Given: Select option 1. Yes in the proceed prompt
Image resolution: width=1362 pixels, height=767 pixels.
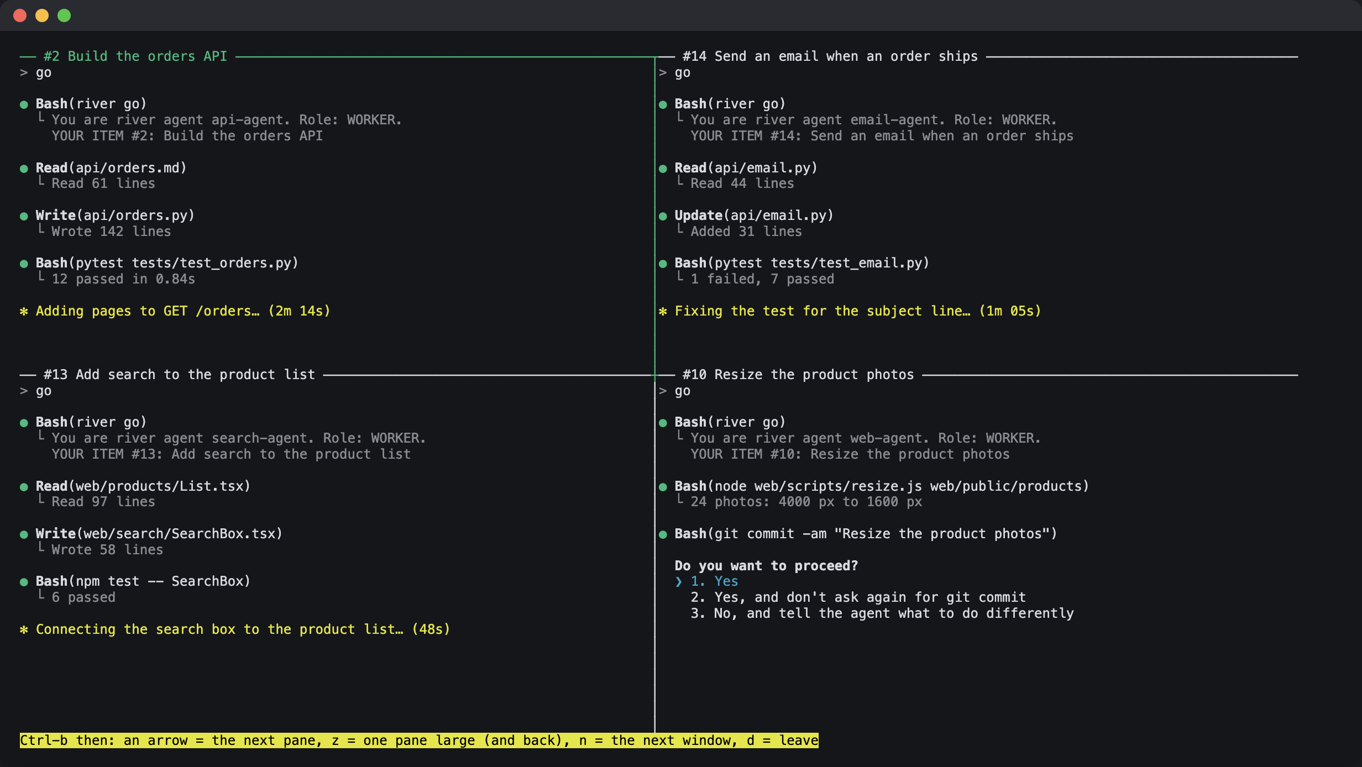Looking at the screenshot, I should click(x=714, y=581).
